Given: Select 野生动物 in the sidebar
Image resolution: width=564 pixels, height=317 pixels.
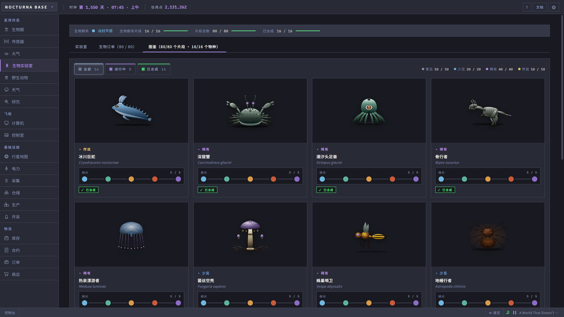Looking at the screenshot, I should tap(29, 78).
